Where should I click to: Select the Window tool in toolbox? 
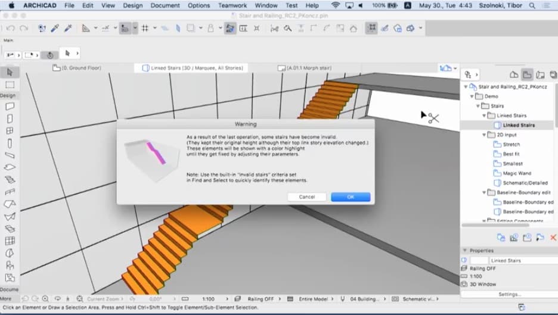(10, 131)
